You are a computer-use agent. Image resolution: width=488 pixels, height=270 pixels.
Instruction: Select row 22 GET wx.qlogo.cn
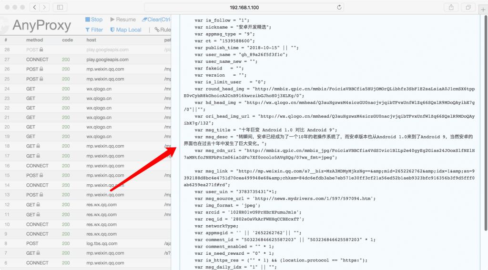click(x=86, y=108)
